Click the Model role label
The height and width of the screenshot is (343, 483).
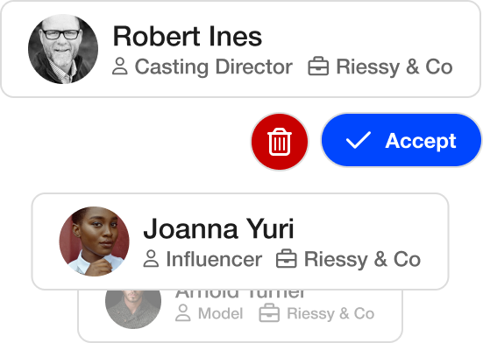(221, 313)
